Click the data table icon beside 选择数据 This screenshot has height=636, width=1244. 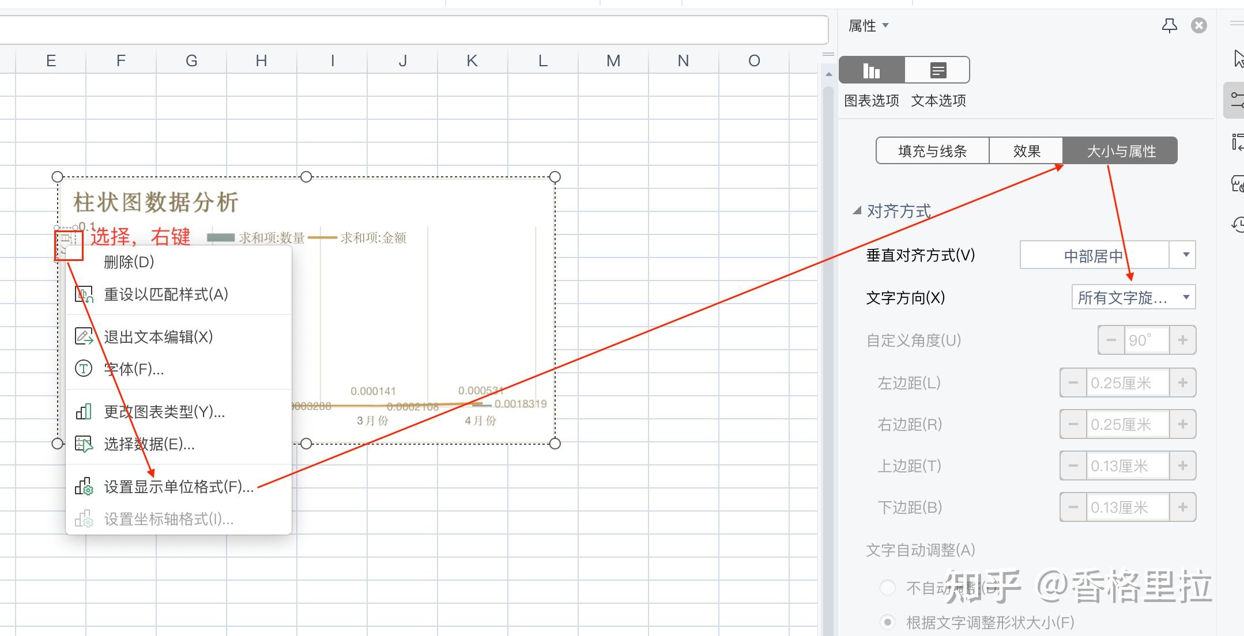(84, 444)
